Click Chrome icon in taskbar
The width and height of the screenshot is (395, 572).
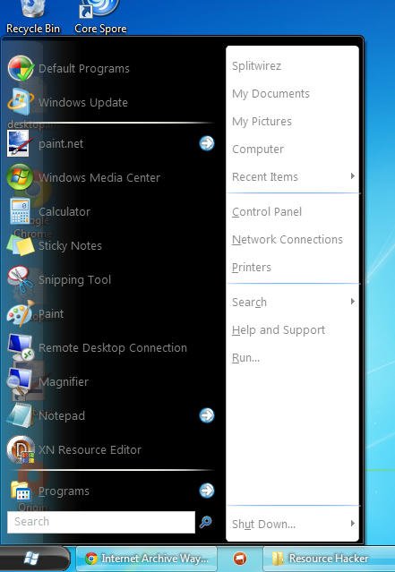[90, 559]
